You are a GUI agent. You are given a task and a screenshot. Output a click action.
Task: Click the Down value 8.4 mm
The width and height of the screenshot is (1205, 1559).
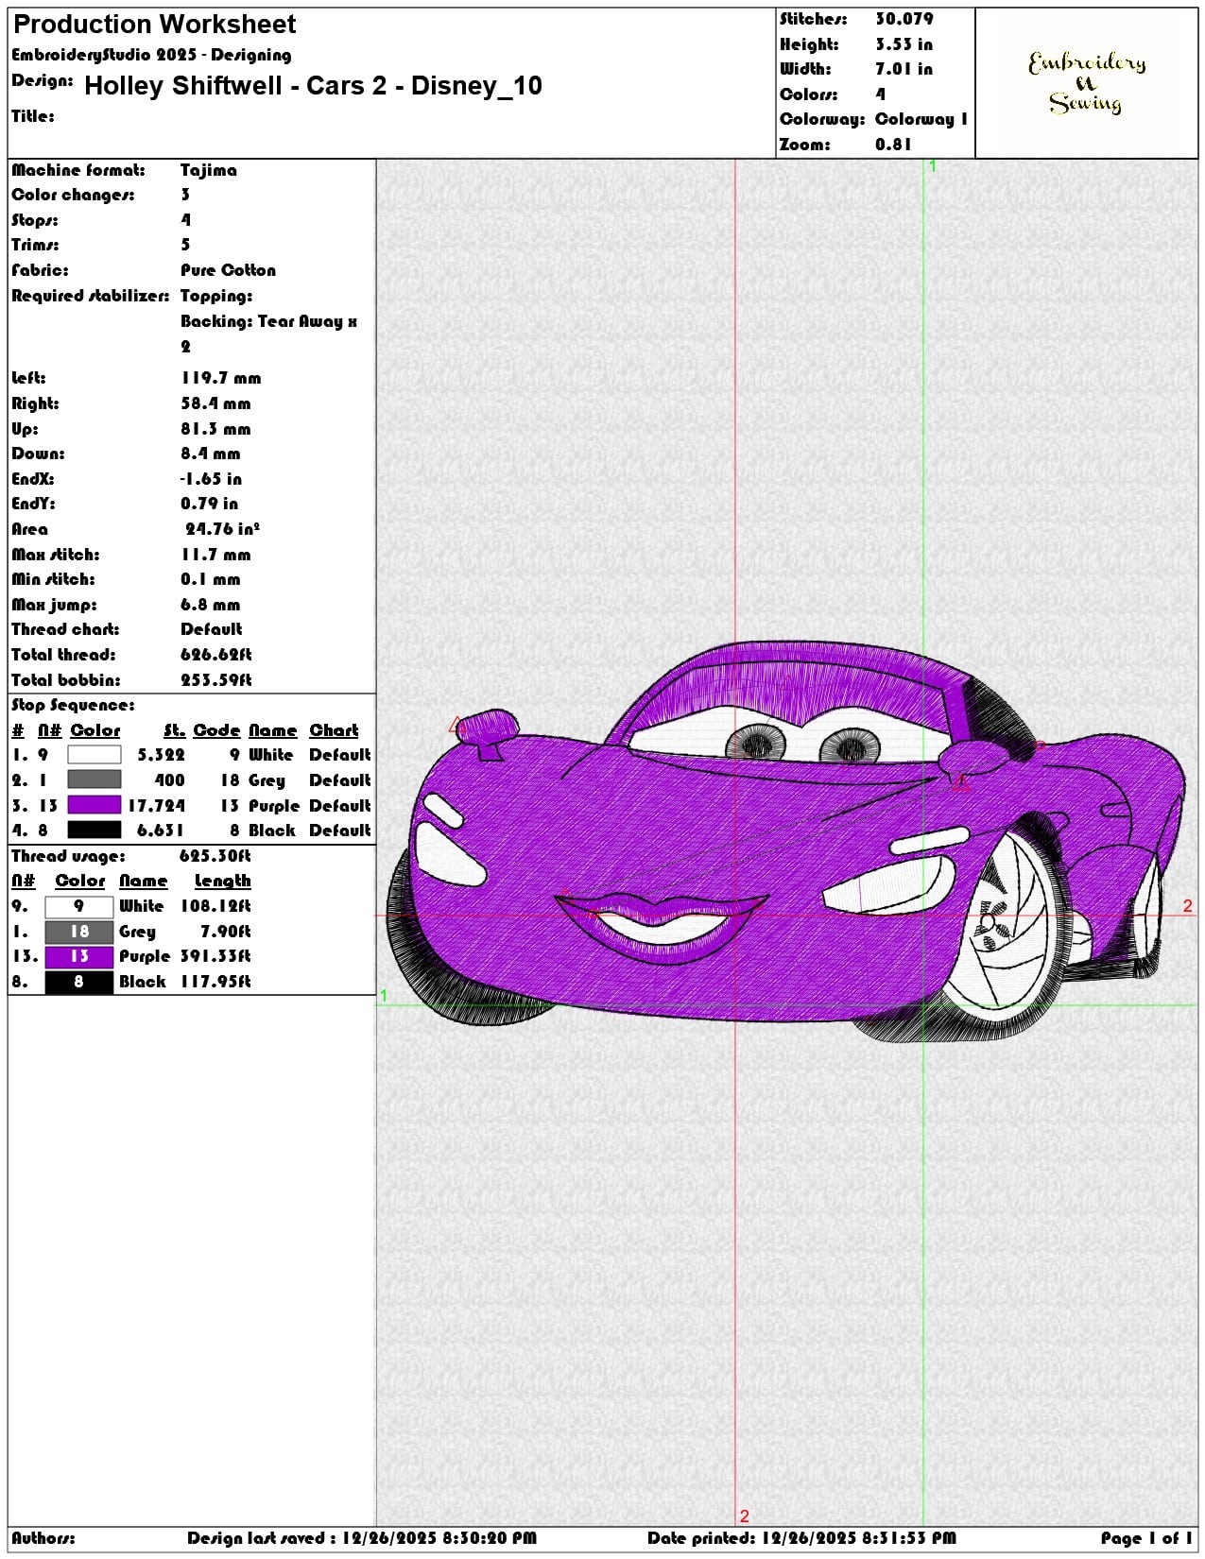point(210,454)
